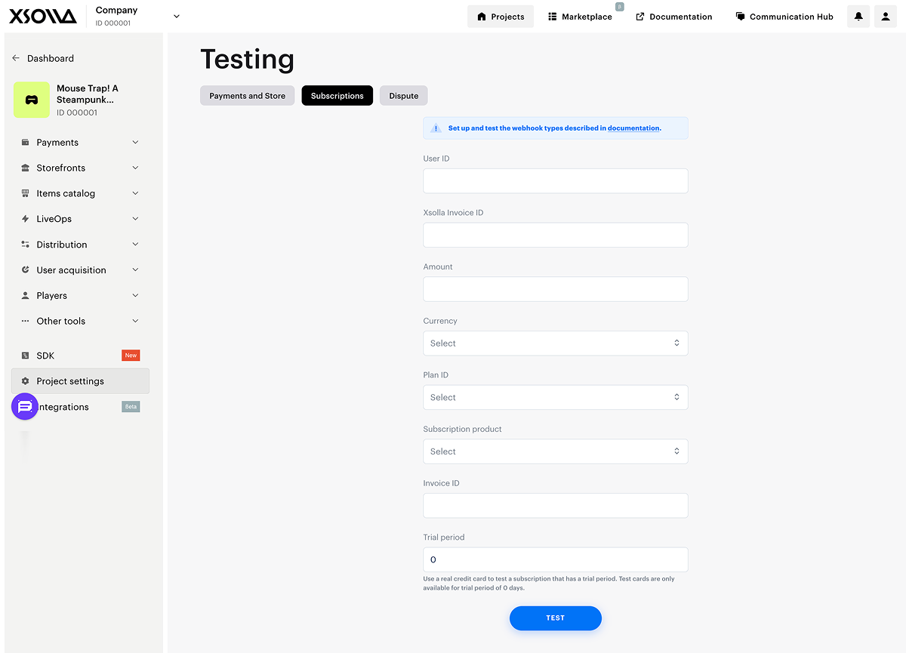Click the game controller project thumbnail
The height and width of the screenshot is (653, 906).
pos(32,100)
